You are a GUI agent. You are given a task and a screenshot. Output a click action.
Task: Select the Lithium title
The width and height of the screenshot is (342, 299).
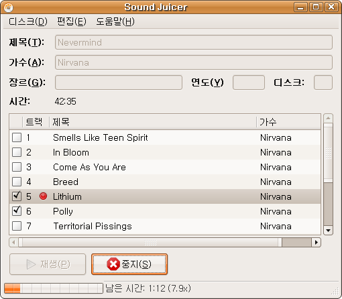(x=67, y=196)
